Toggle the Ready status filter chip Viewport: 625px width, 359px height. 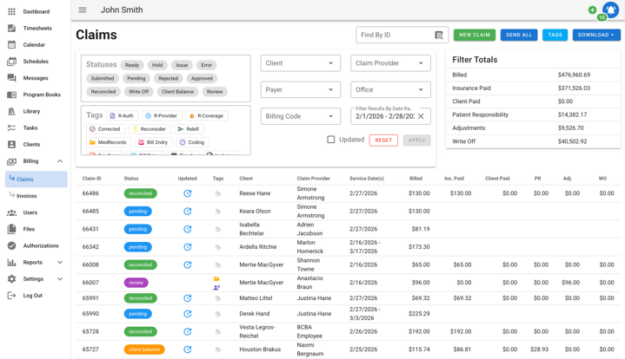(132, 65)
